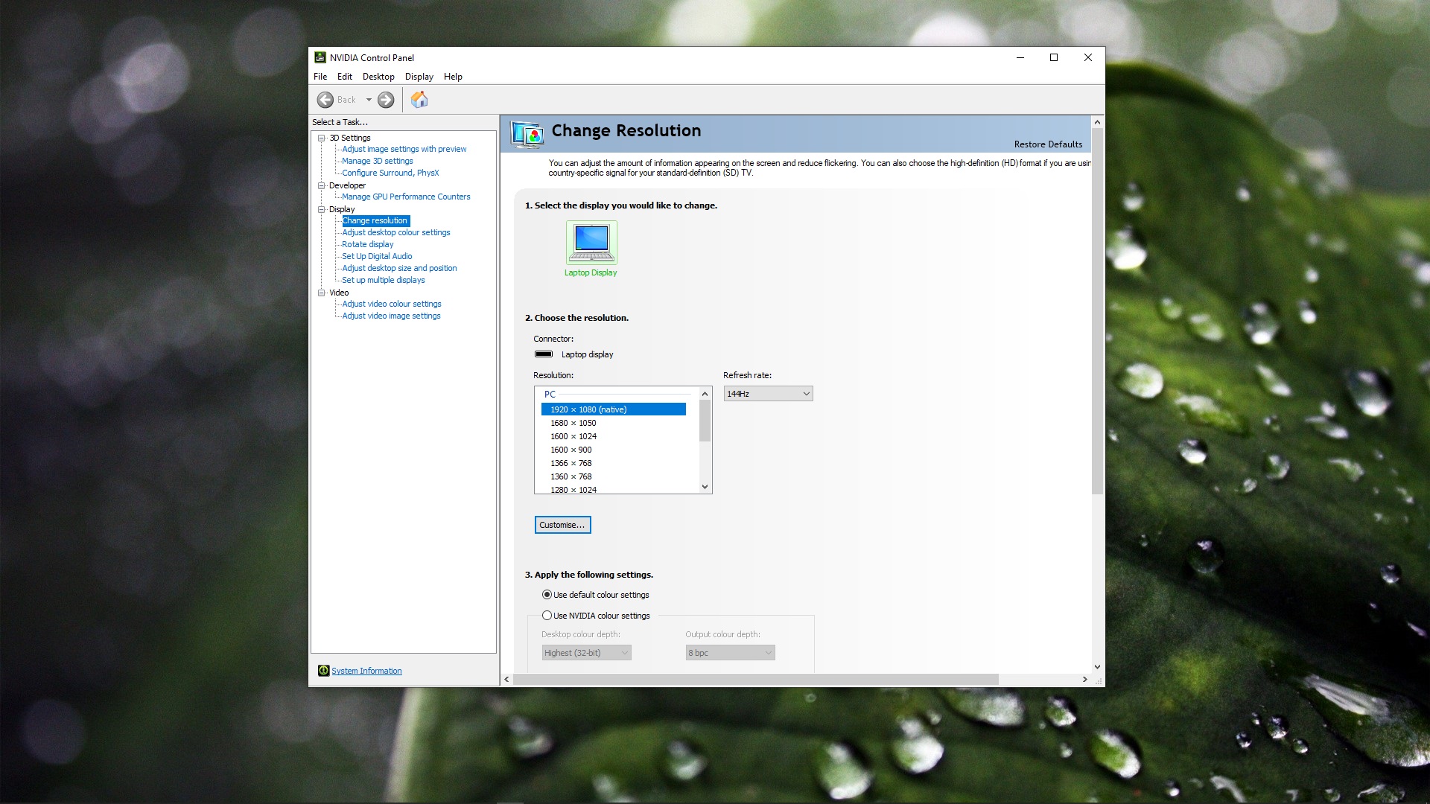This screenshot has height=804, width=1430.
Task: Click Restore Defaults link
Action: click(x=1048, y=144)
